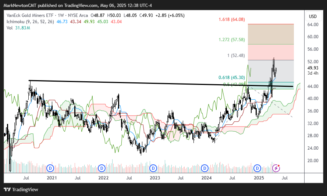Click the TradingView logo at bottom
Image resolution: width=327 pixels, height=196 pixels.
point(21,189)
